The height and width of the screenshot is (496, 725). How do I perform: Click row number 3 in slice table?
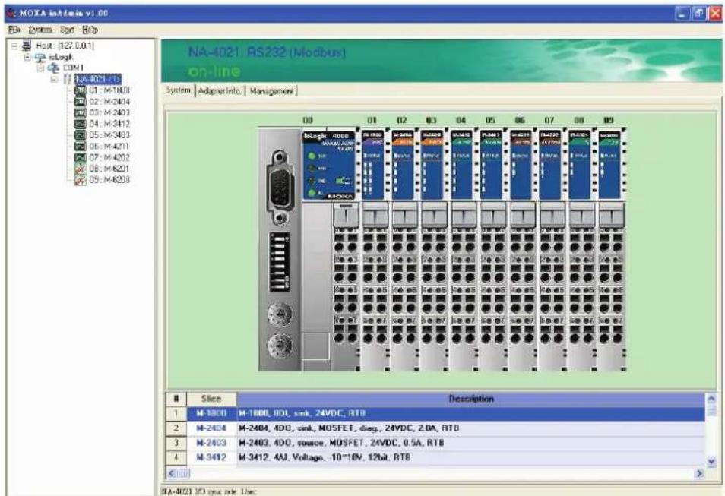pyautogui.click(x=176, y=443)
